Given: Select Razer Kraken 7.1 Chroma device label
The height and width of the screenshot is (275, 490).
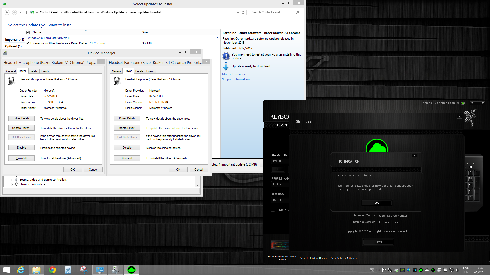Looking at the screenshot, I should click(343, 258).
